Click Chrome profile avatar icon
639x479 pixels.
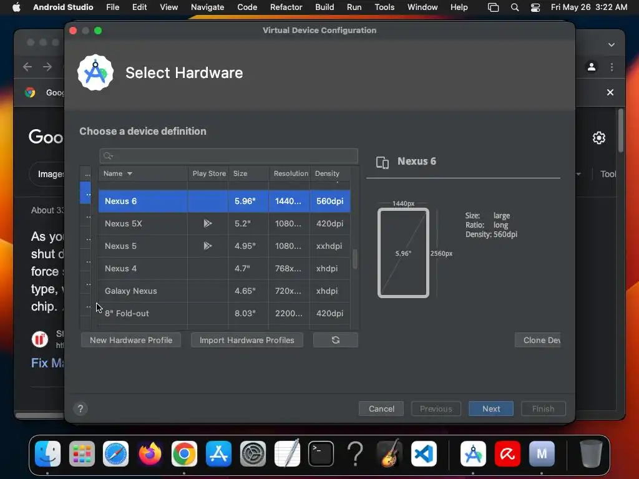click(592, 67)
